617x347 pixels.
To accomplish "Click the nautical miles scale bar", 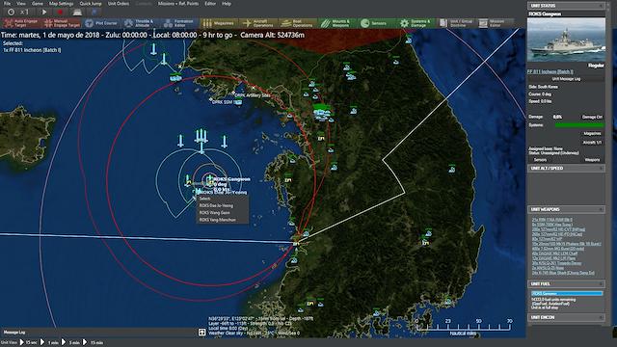I will tap(463, 327).
